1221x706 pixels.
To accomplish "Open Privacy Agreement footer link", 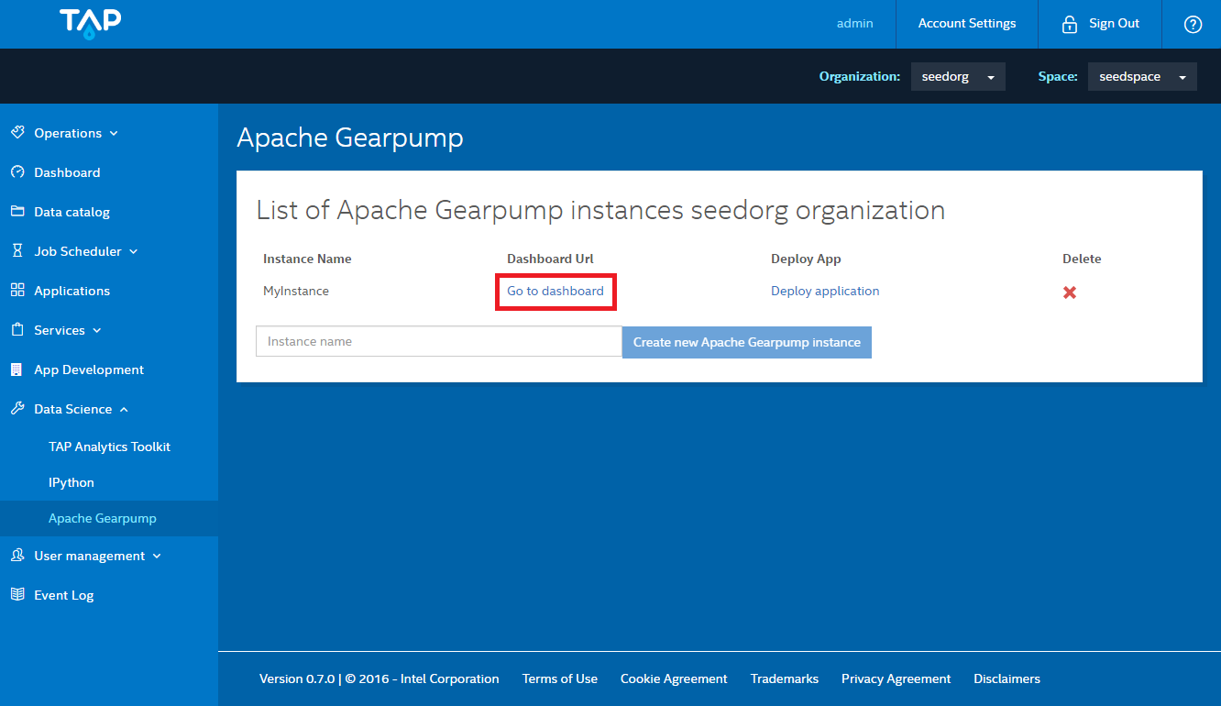I will (x=896, y=679).
